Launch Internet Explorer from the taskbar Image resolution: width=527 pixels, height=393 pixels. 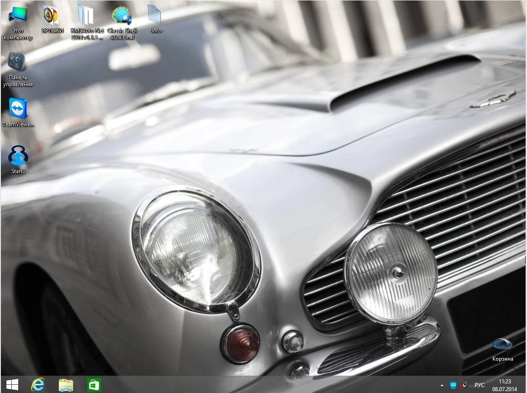pyautogui.click(x=38, y=385)
